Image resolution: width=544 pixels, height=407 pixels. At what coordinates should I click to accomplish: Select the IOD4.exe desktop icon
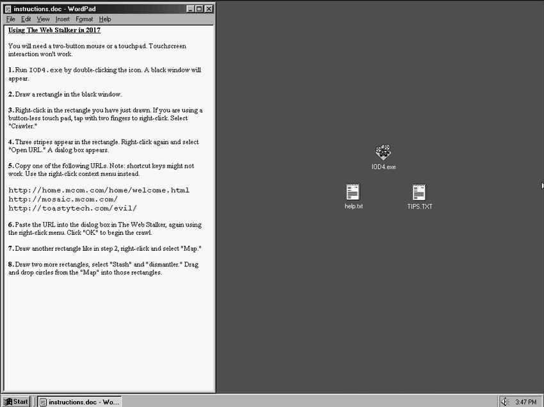[x=383, y=152]
